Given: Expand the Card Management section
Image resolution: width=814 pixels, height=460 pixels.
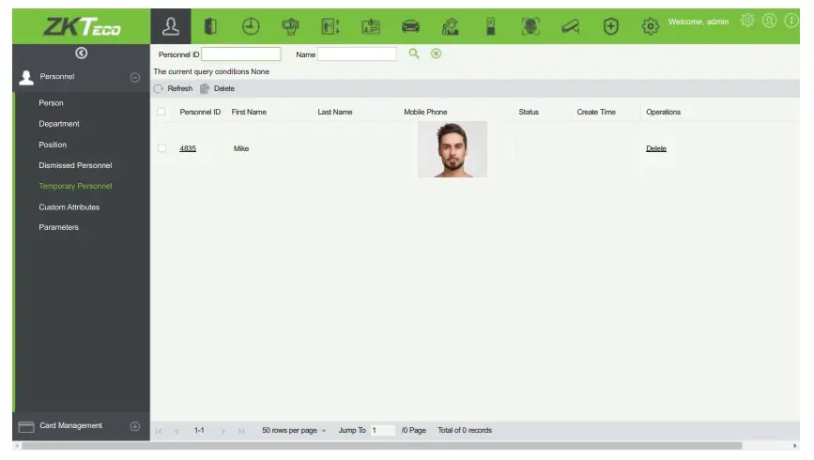Looking at the screenshot, I should [x=135, y=426].
